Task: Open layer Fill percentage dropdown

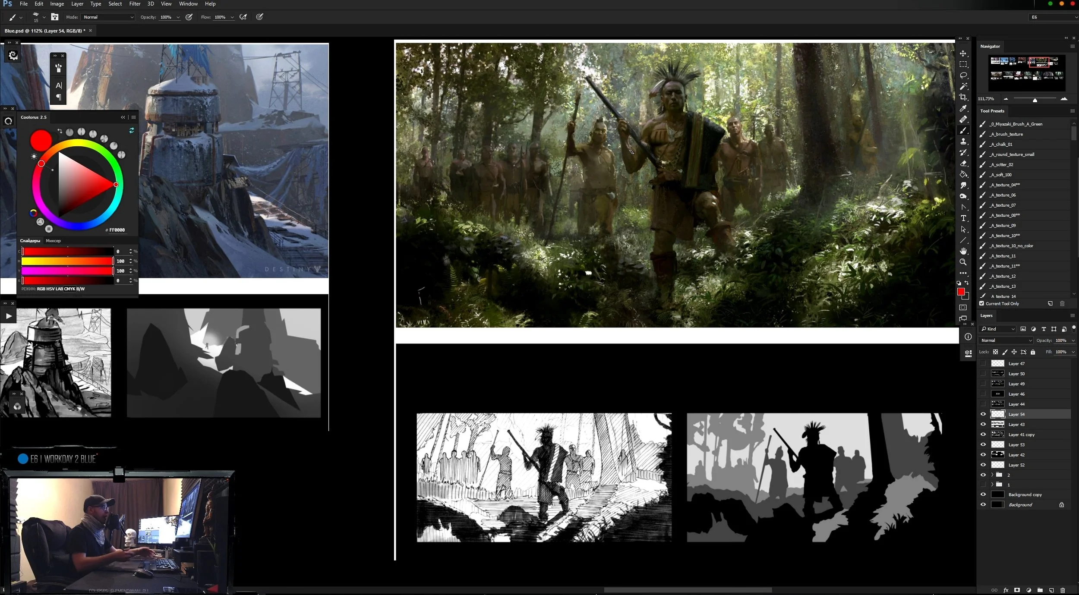Action: [1073, 352]
